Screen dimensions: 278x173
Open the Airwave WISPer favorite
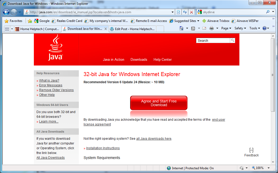click(x=245, y=21)
